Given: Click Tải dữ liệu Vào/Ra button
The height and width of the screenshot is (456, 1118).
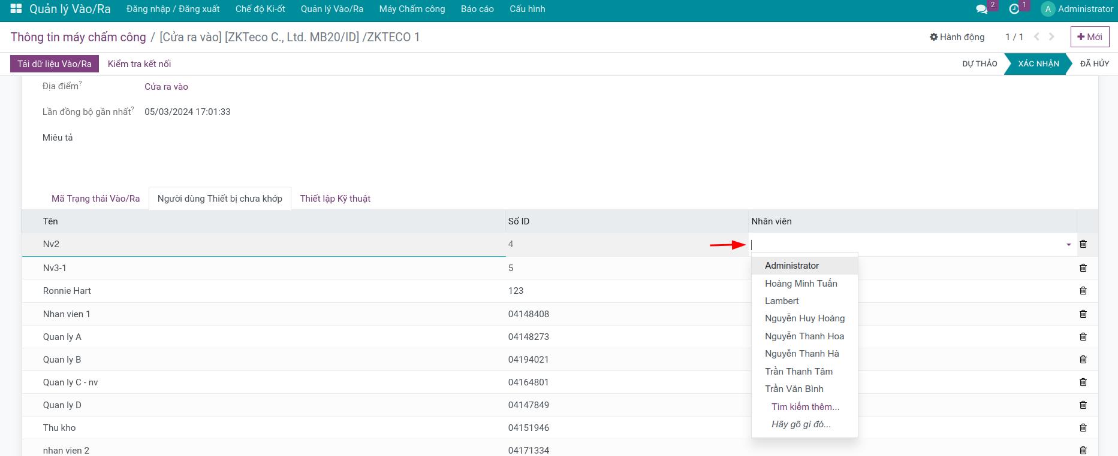Looking at the screenshot, I should (x=55, y=64).
